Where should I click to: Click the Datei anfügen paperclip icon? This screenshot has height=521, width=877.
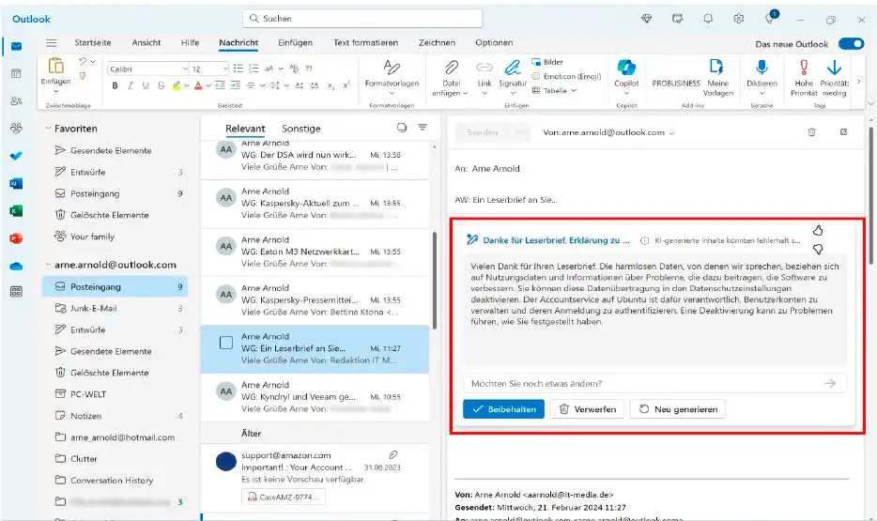pyautogui.click(x=451, y=68)
